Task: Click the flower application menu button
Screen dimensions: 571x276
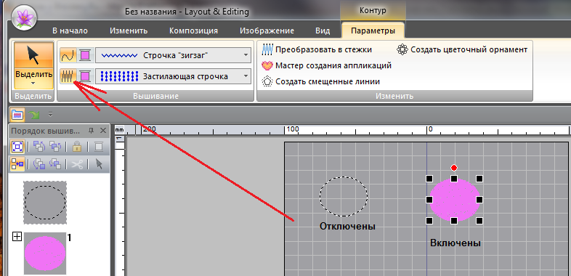Action: [24, 17]
